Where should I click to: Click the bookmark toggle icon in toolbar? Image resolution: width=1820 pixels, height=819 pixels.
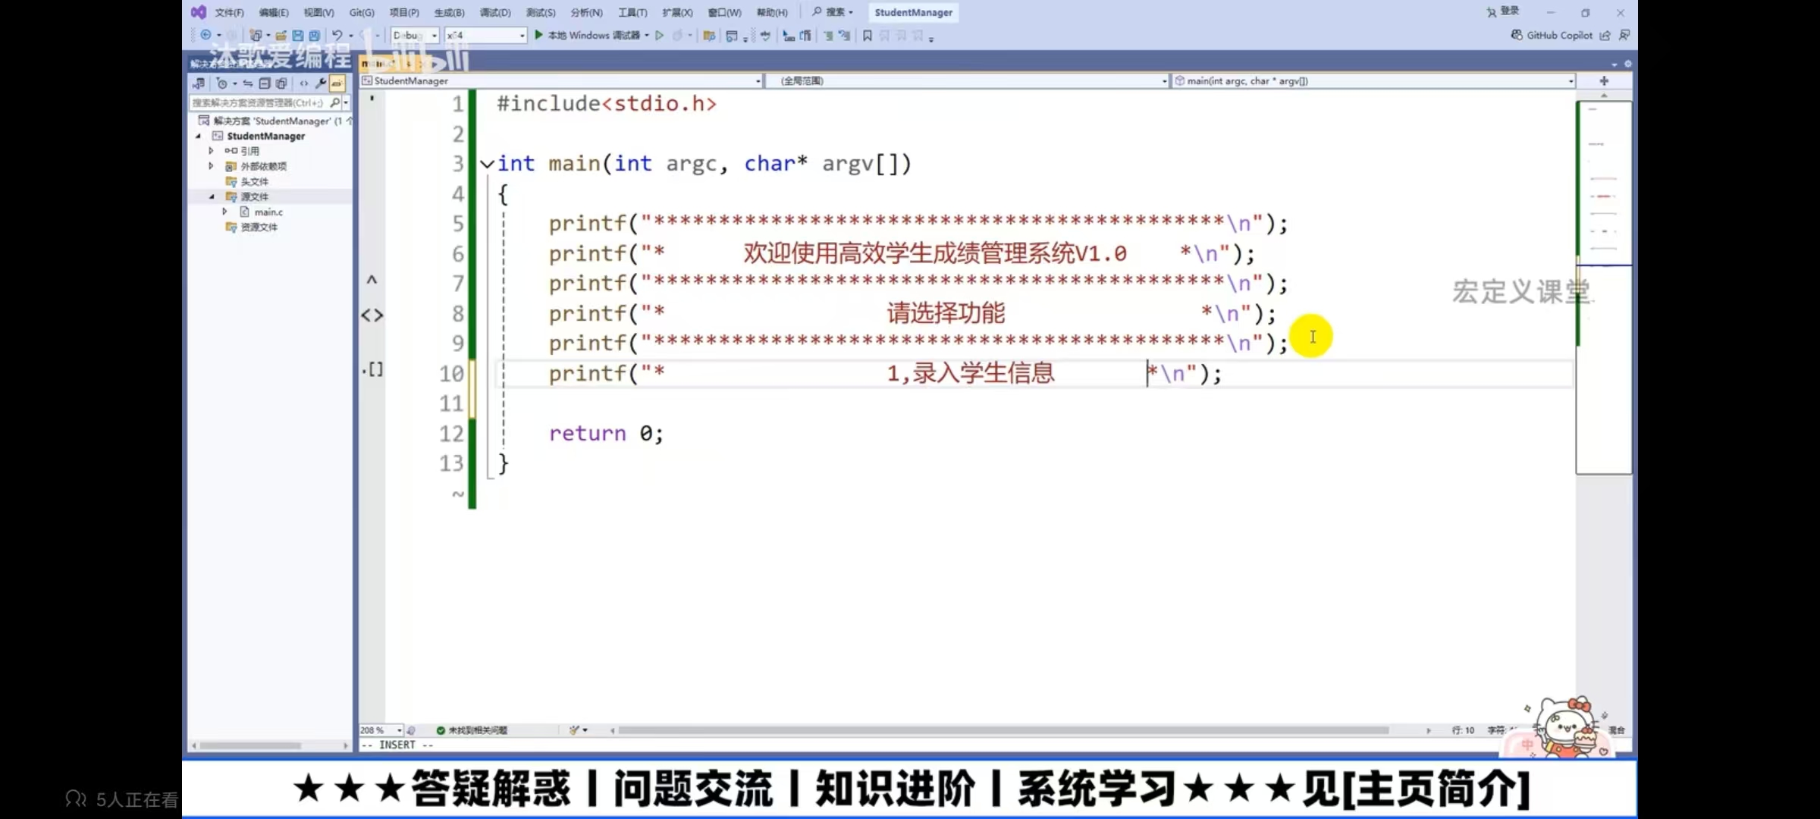(x=868, y=36)
